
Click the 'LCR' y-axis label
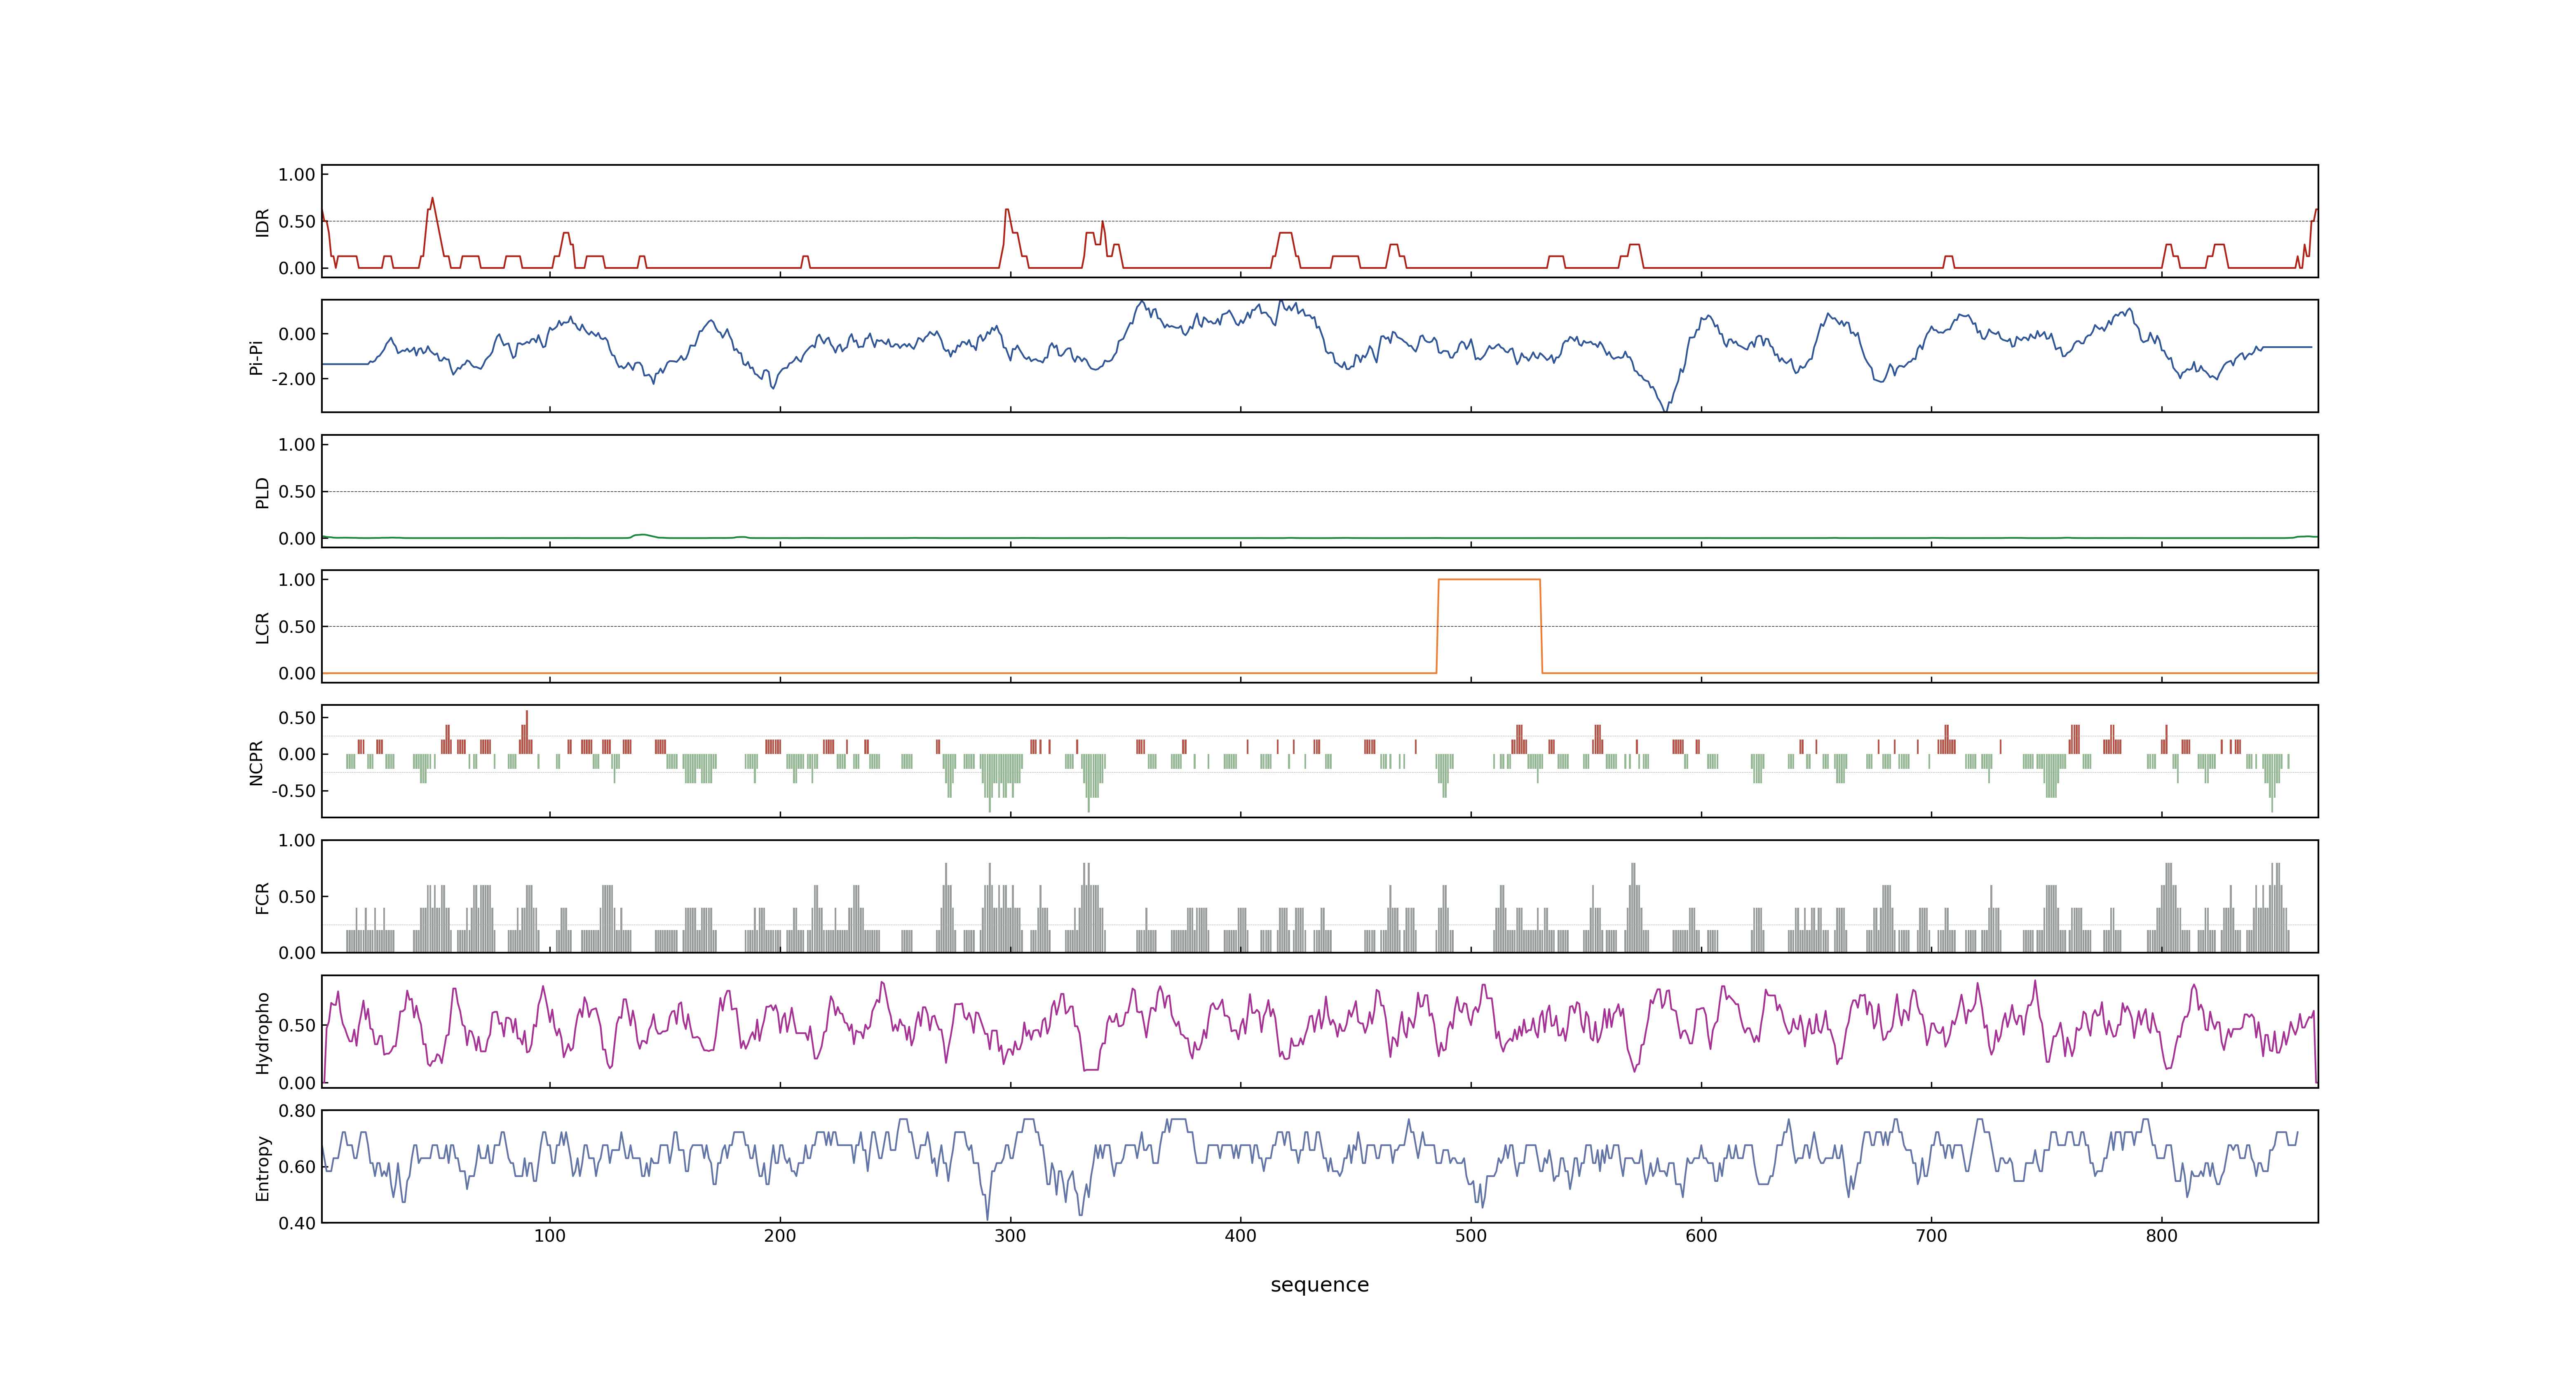(x=262, y=628)
